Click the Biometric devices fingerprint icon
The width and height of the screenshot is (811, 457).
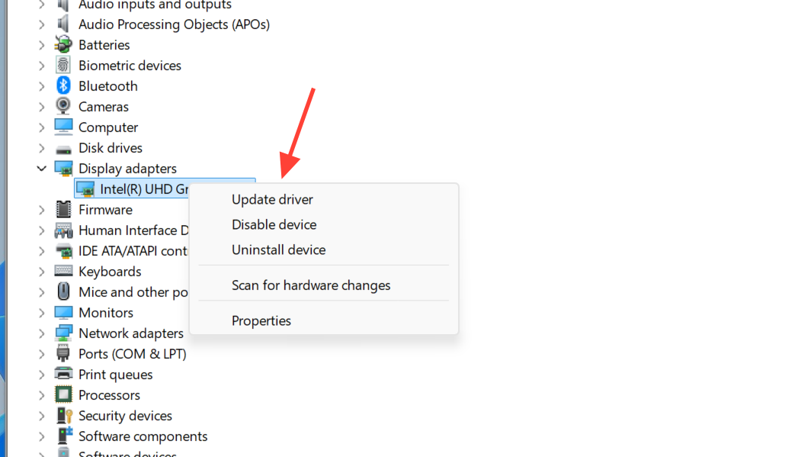(64, 66)
